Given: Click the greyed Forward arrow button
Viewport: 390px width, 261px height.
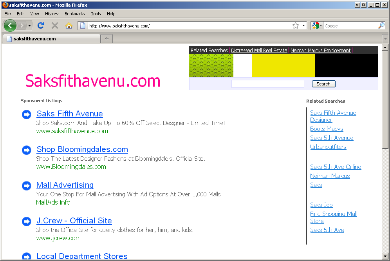Looking at the screenshot, I should 22,25.
